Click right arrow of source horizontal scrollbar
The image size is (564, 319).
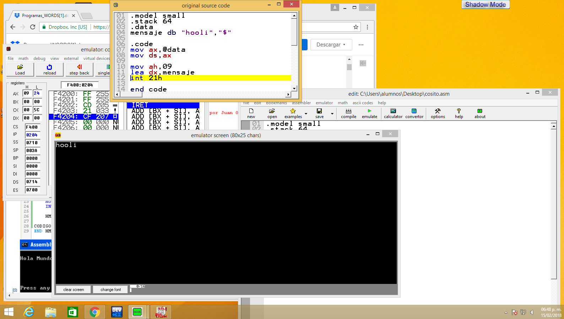coord(288,94)
